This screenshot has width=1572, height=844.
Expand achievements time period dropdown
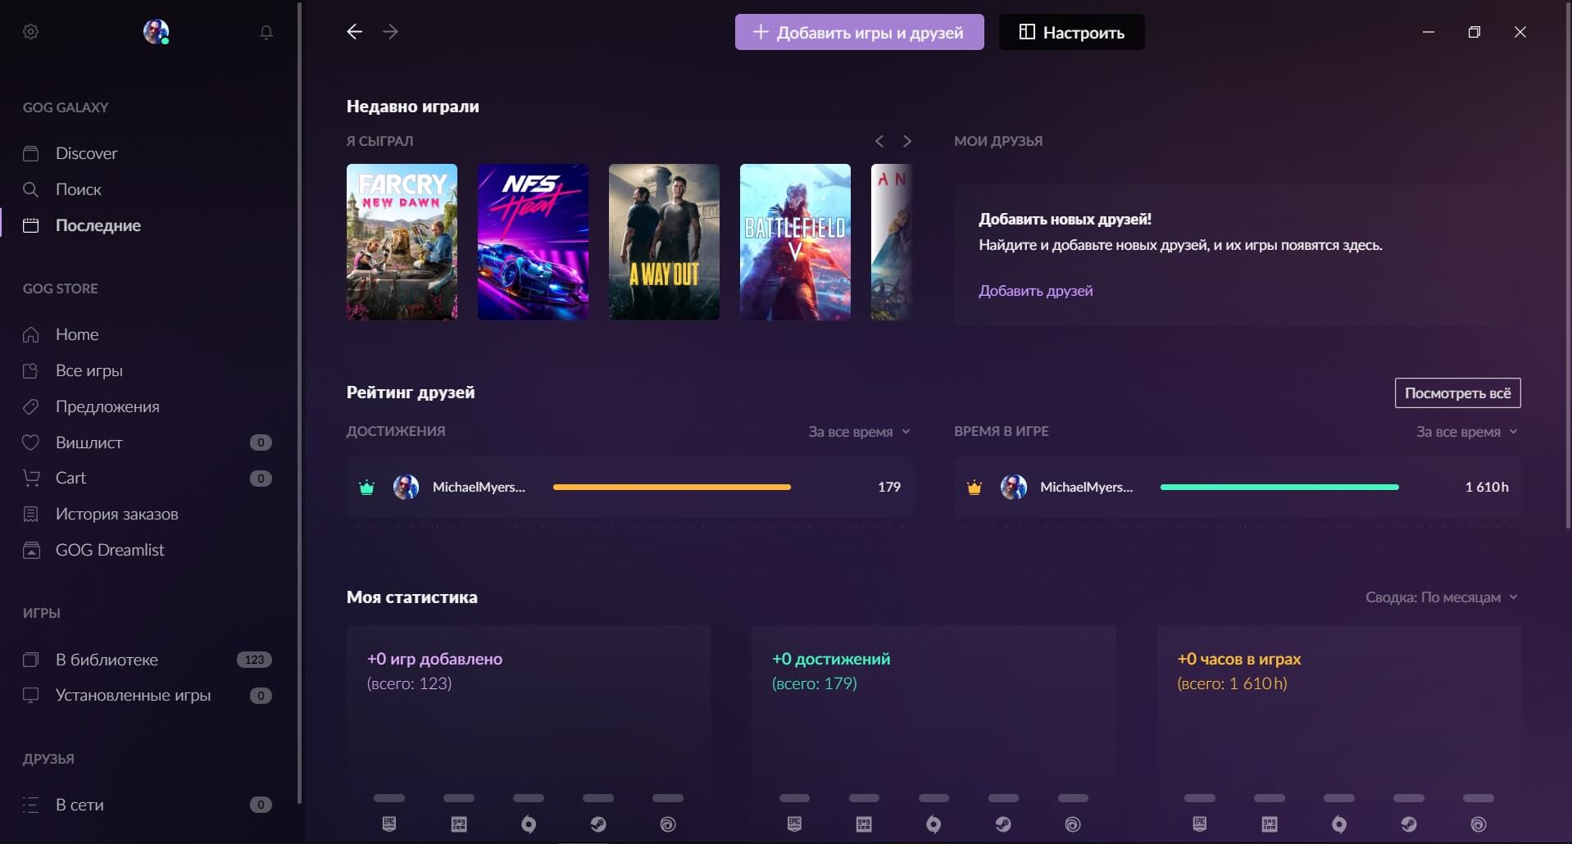tap(859, 432)
